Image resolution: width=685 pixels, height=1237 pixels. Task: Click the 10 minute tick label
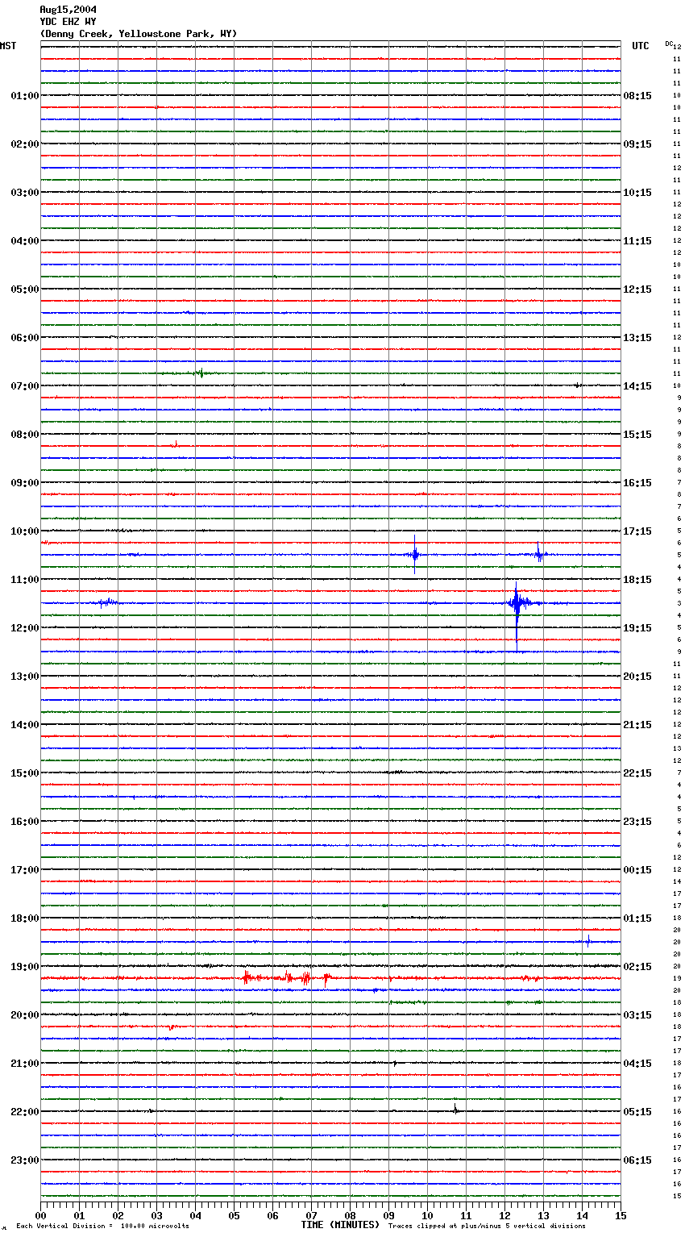427,1215
